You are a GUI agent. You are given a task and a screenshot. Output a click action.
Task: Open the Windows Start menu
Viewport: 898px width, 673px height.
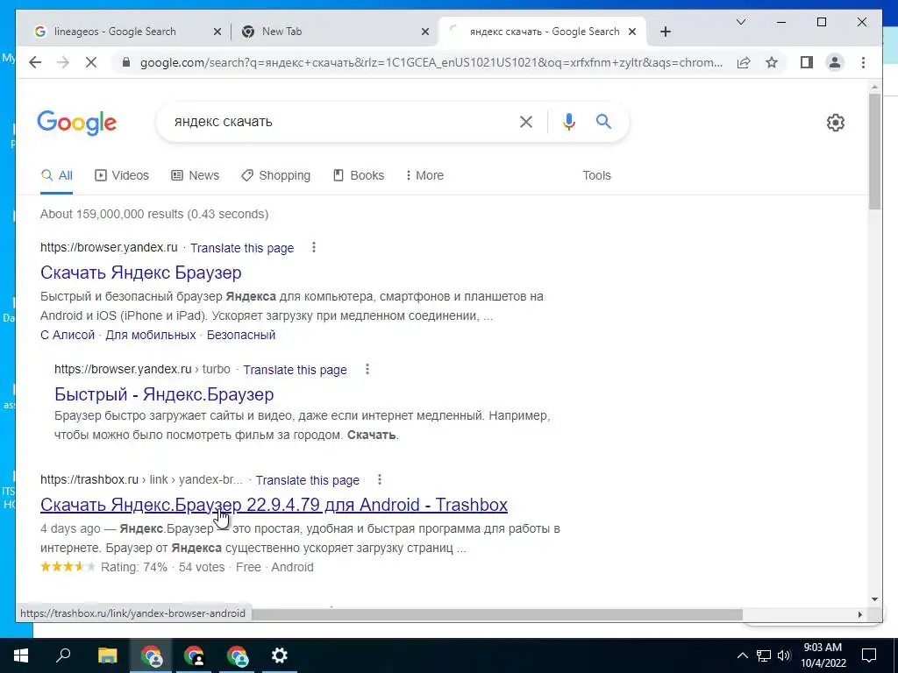coord(21,655)
